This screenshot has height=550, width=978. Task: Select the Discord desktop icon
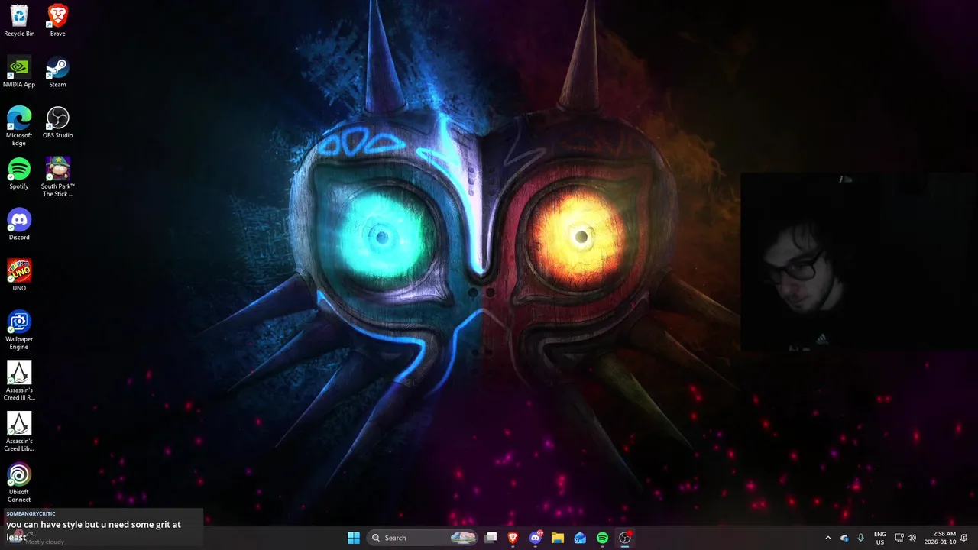[x=19, y=225]
